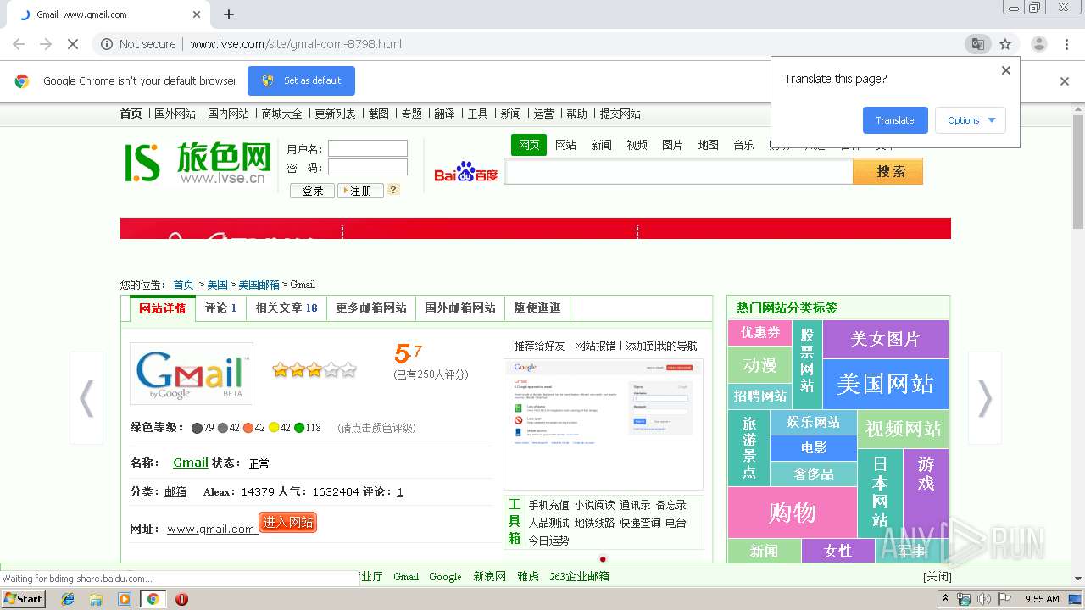Click the yellow rating dot
This screenshot has height=610, width=1085.
point(274,428)
